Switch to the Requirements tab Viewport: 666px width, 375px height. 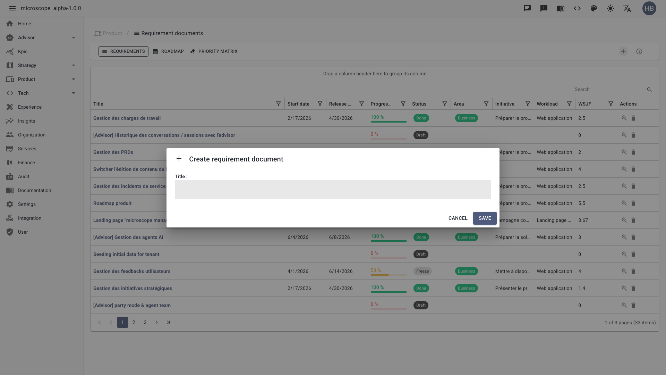coord(123,51)
